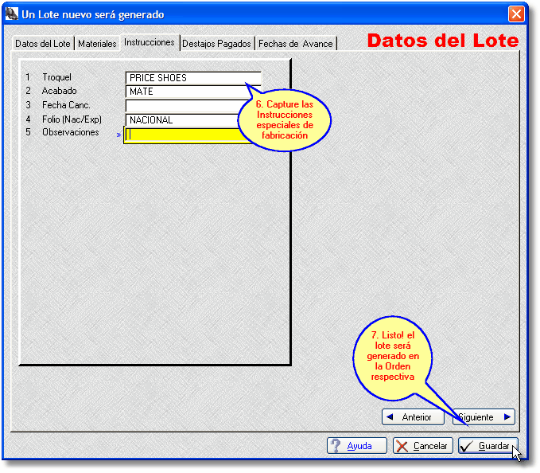Click the blue marker beside Observaciones
The height and width of the screenshot is (473, 540).
(x=119, y=135)
